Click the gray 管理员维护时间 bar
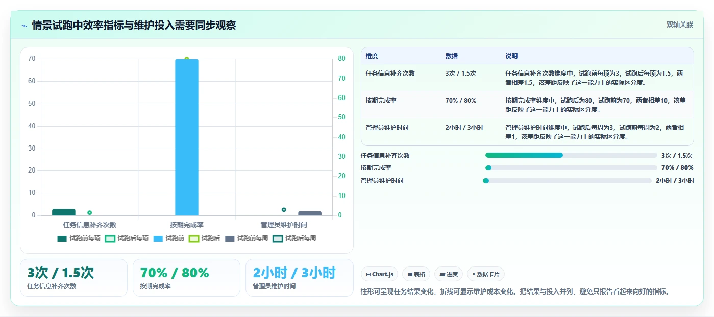This screenshot has width=714, height=317. 310,213
